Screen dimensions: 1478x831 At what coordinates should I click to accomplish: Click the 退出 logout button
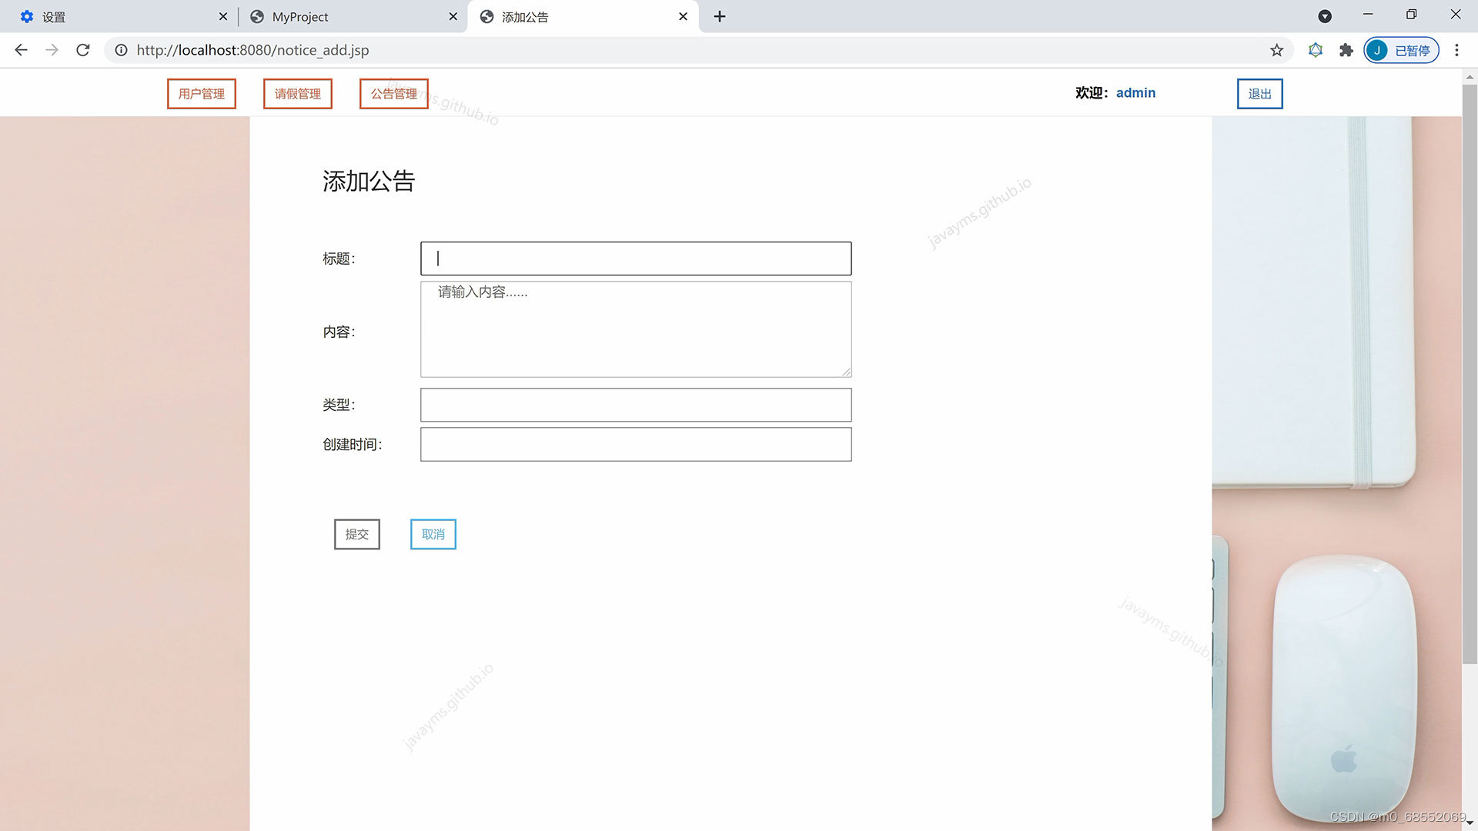pyautogui.click(x=1259, y=94)
